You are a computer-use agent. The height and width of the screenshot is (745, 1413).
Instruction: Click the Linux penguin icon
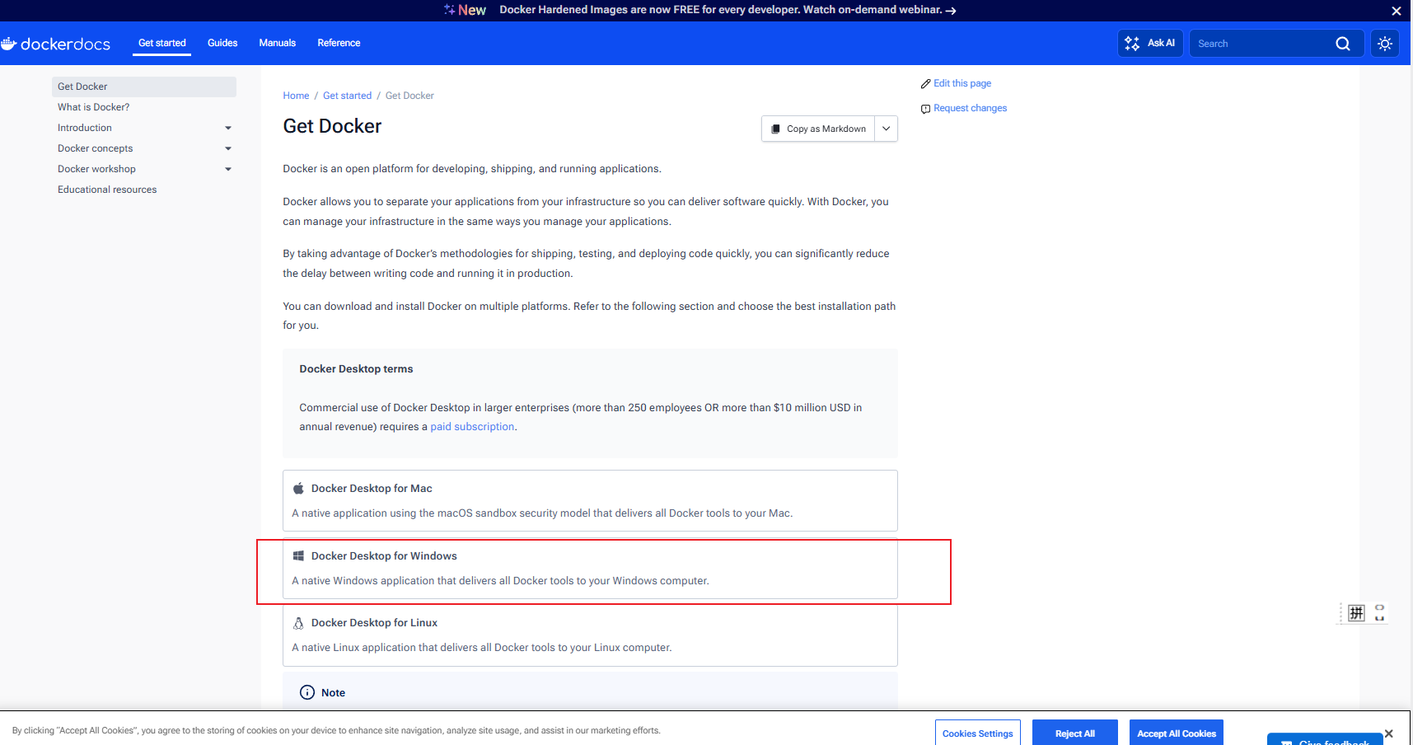coord(298,623)
